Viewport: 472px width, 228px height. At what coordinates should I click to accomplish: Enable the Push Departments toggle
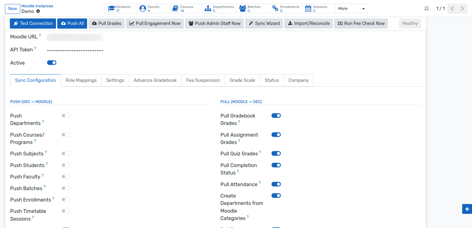tap(66, 116)
